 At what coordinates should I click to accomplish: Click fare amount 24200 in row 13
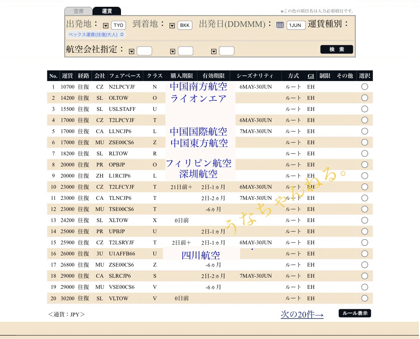67,220
